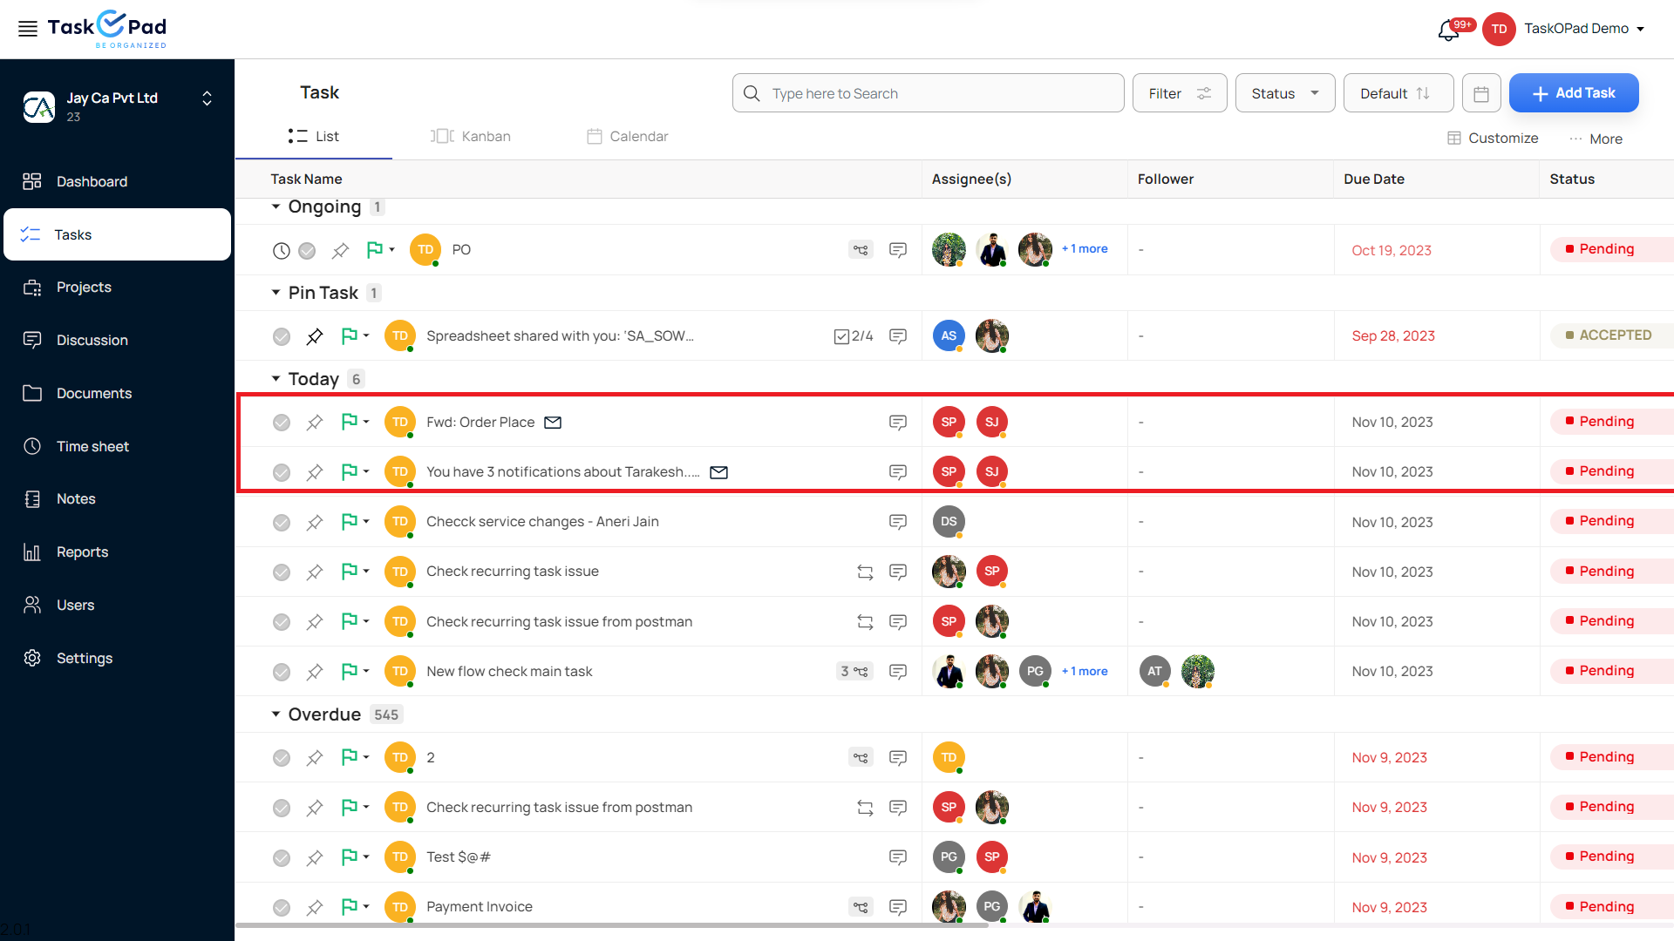
Task: Open the Status dropdown
Action: (x=1284, y=93)
